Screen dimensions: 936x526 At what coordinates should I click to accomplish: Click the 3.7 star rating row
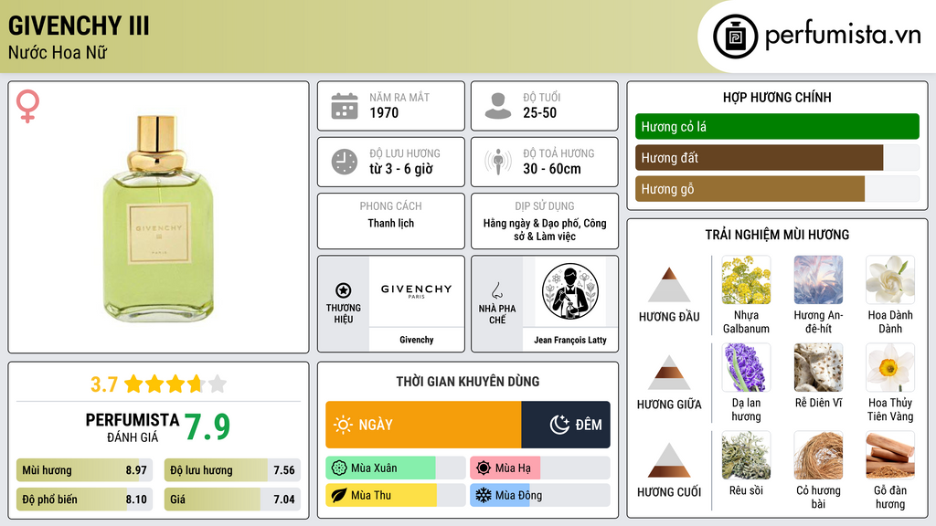pyautogui.click(x=158, y=384)
